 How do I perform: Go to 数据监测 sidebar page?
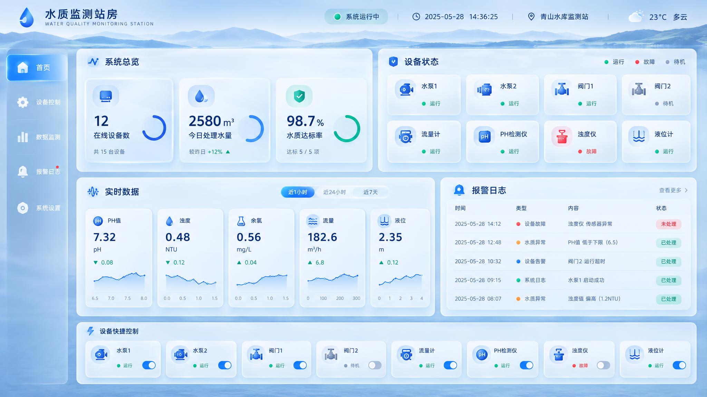[39, 137]
